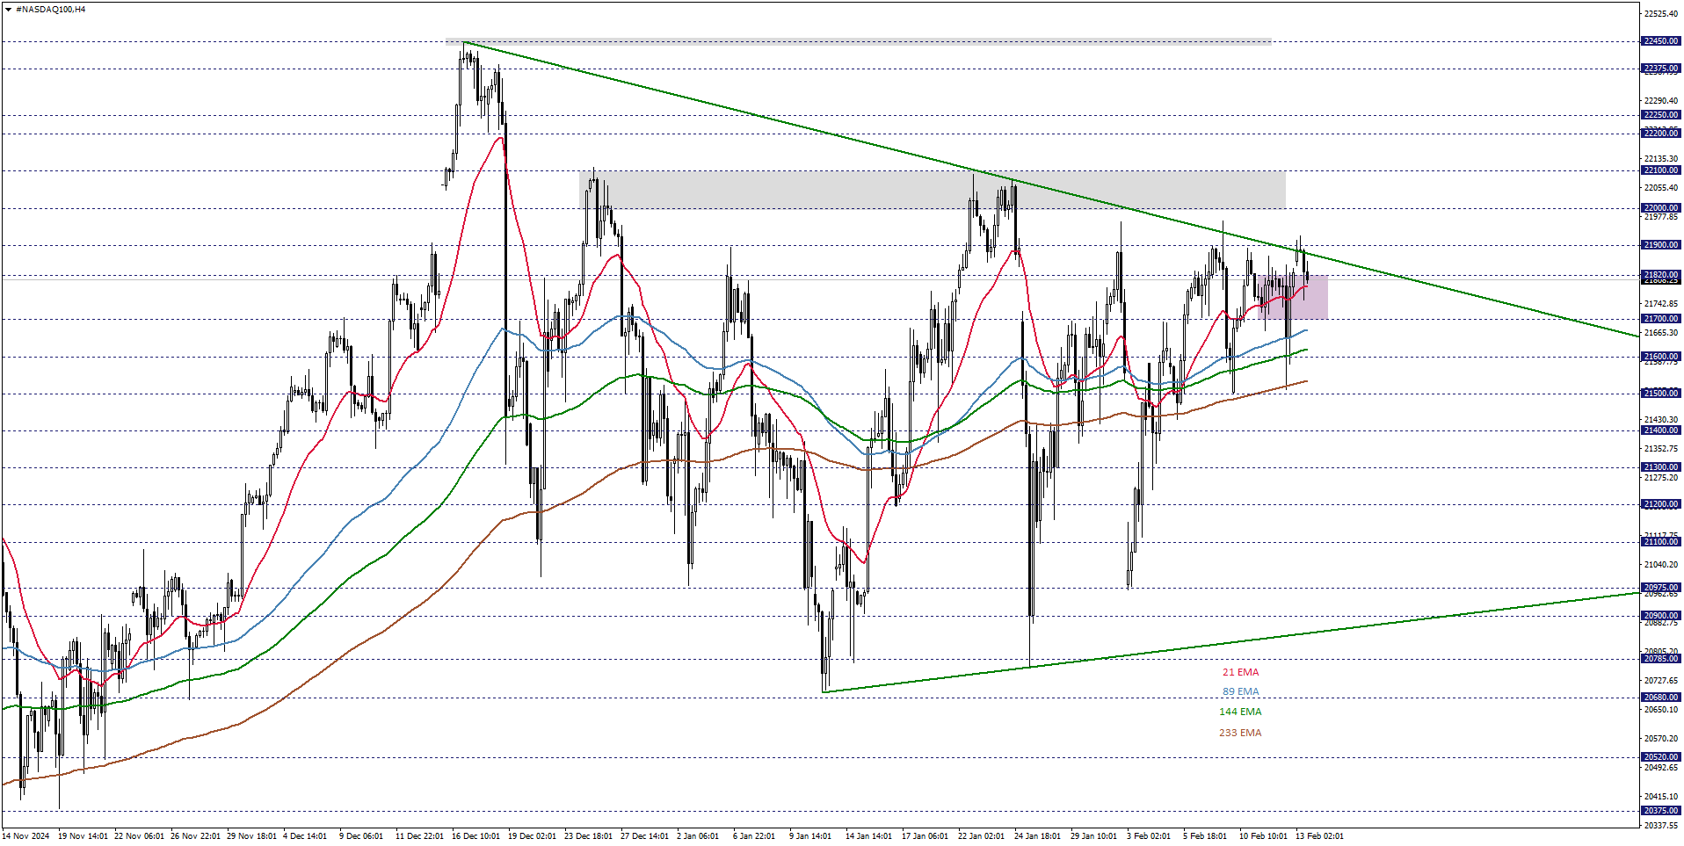Click the 21600.00 price level label
Screen dimensions: 1684x846
tap(1661, 357)
